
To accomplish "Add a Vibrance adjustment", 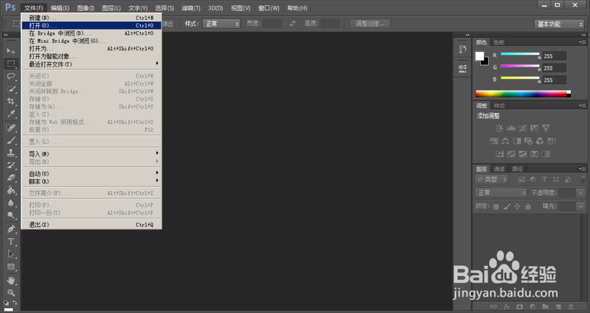I will (546, 128).
